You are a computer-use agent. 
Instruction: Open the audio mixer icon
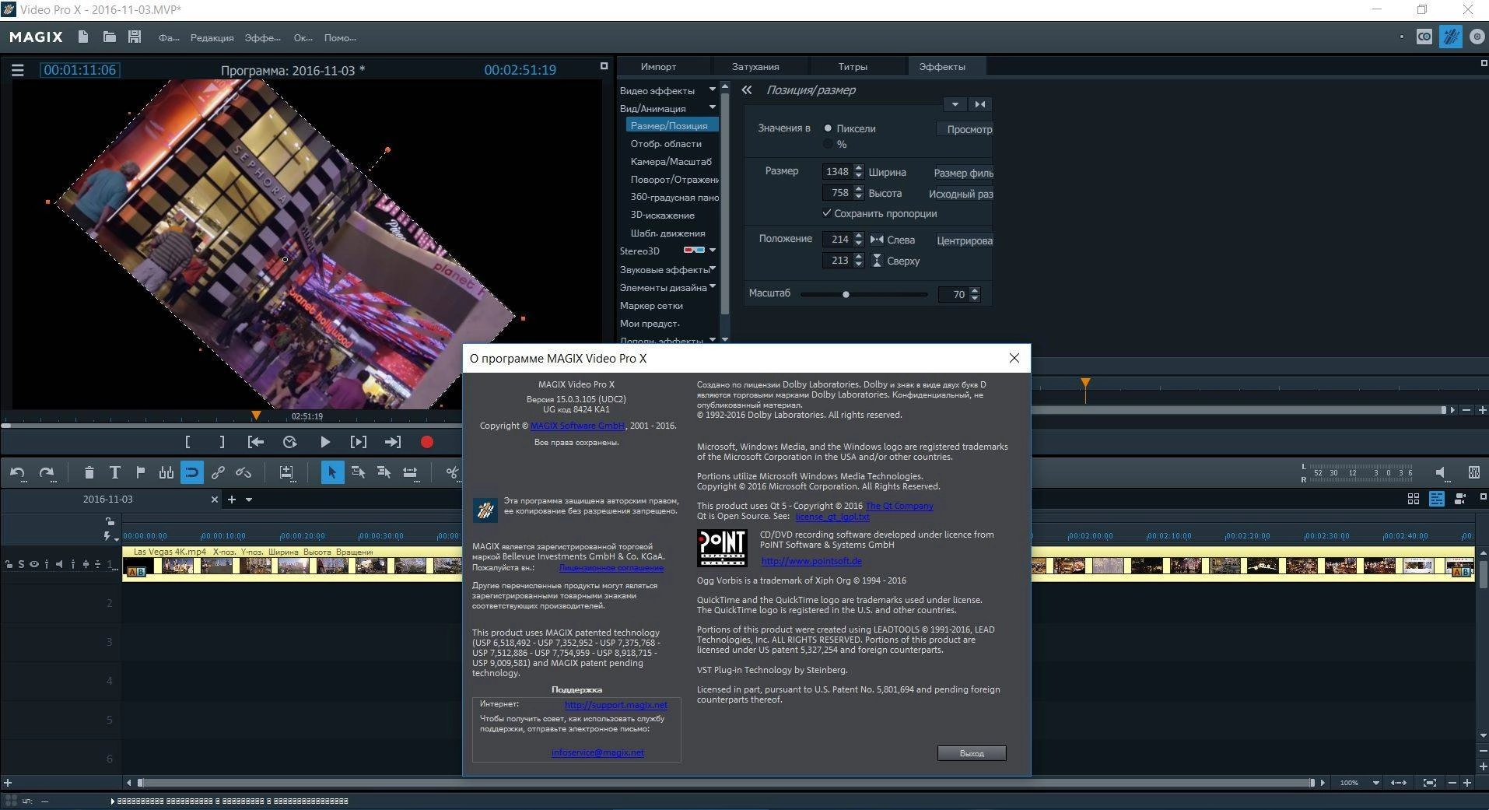click(x=1473, y=472)
